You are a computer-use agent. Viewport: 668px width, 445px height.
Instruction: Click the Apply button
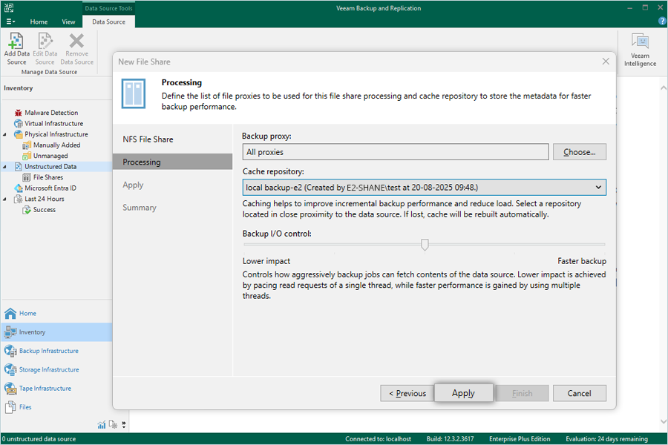click(x=463, y=393)
